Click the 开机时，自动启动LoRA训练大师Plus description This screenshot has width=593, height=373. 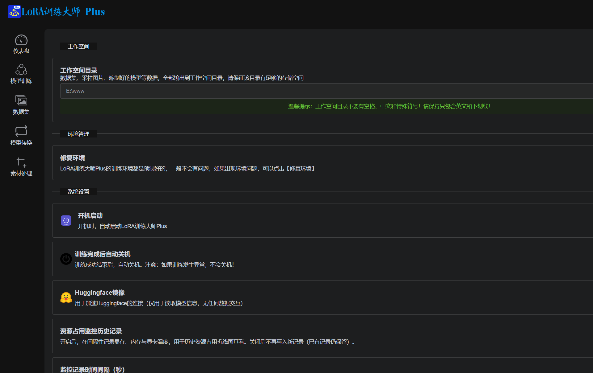[122, 226]
